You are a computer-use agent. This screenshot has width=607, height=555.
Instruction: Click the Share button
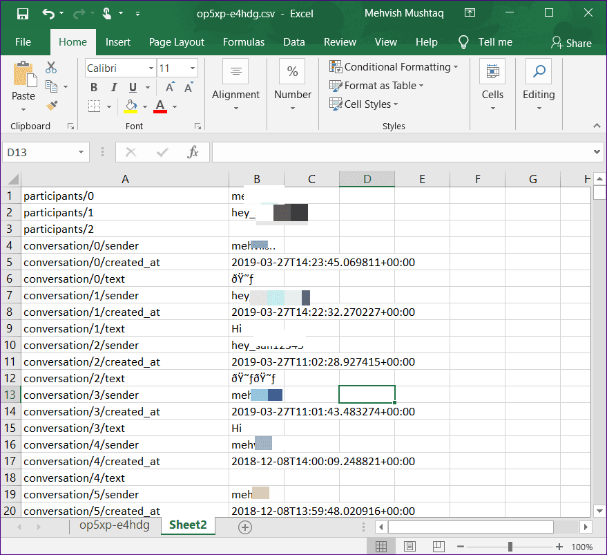(x=571, y=43)
